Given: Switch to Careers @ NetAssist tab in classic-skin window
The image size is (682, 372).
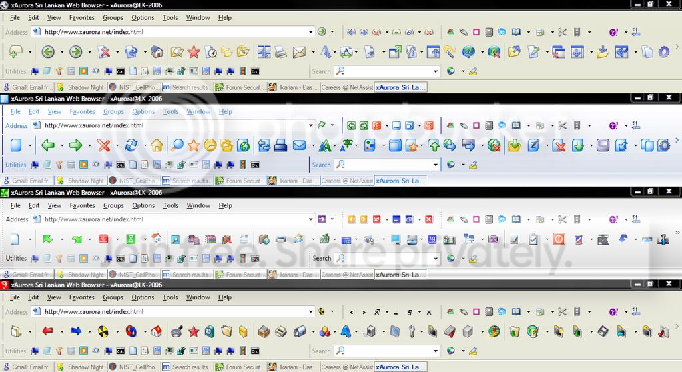Looking at the screenshot, I should pos(346,87).
